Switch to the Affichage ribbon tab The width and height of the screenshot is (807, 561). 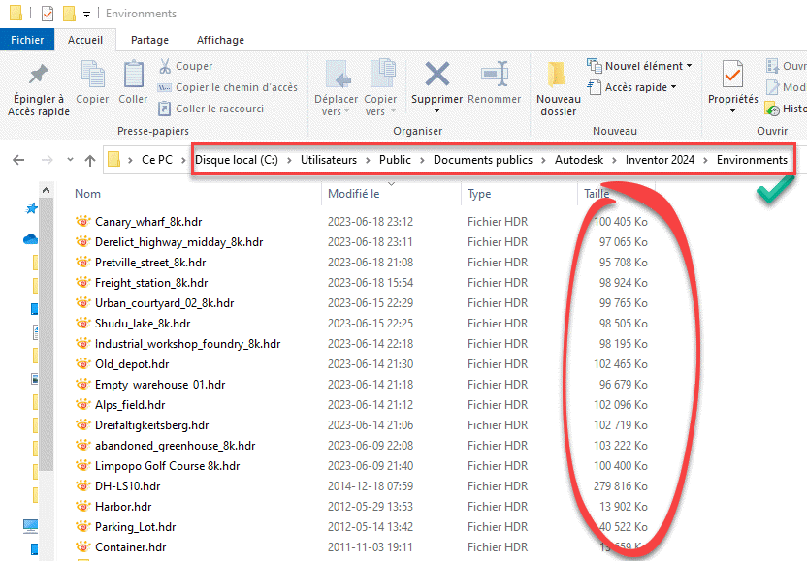(x=220, y=40)
